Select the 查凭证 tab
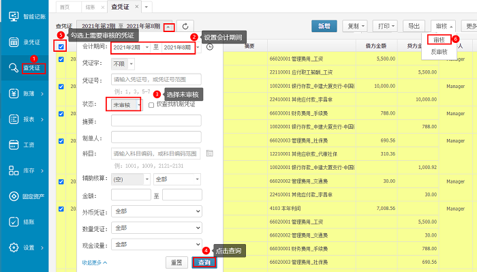Viewport: 477px width, 272px height. coord(121,7)
